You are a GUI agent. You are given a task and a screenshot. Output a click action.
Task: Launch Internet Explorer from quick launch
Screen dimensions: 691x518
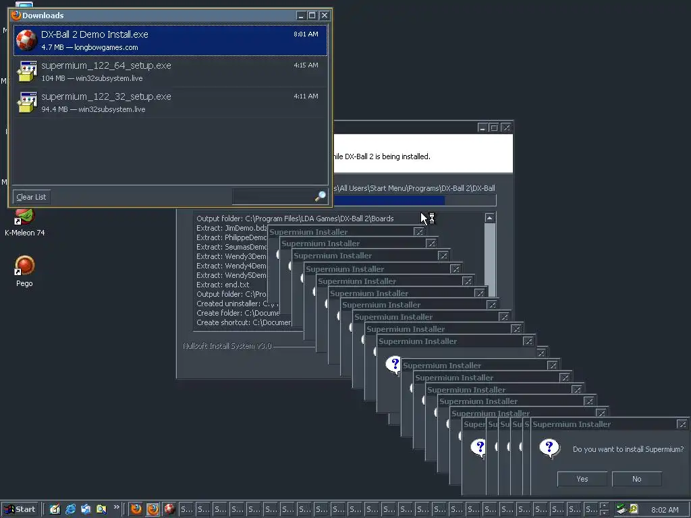[x=70, y=509]
